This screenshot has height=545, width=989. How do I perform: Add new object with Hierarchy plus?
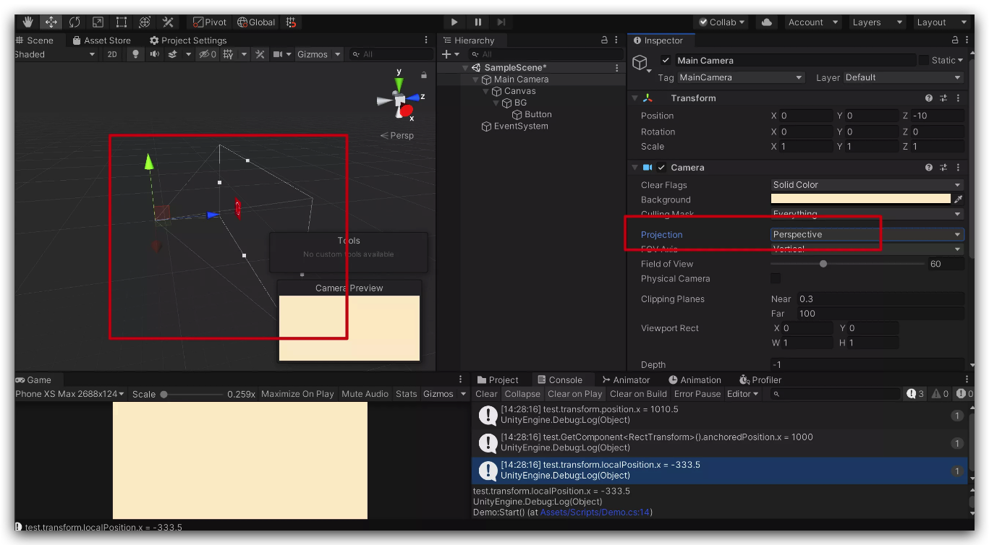pyautogui.click(x=446, y=54)
